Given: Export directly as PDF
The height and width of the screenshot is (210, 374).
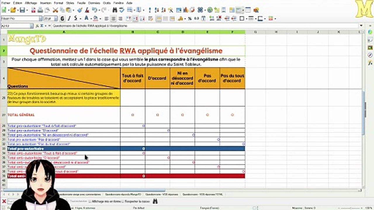Looking at the screenshot, I should click(33, 10).
